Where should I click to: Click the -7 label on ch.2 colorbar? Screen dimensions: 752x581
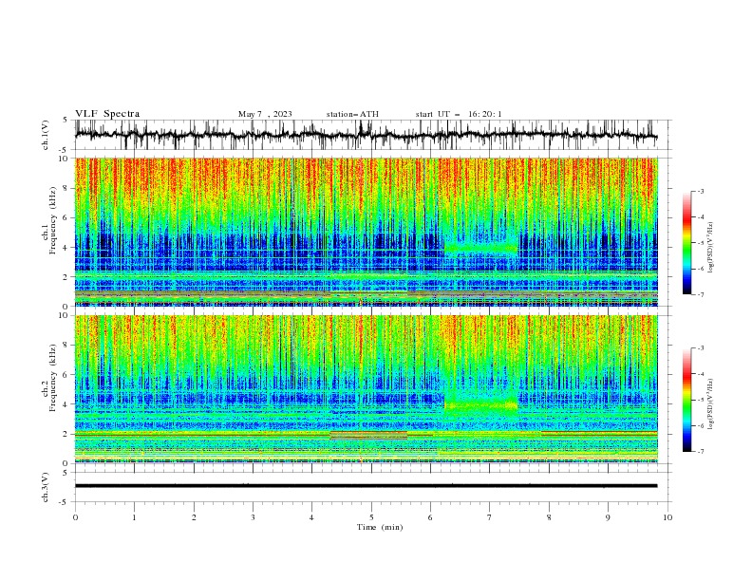(700, 452)
